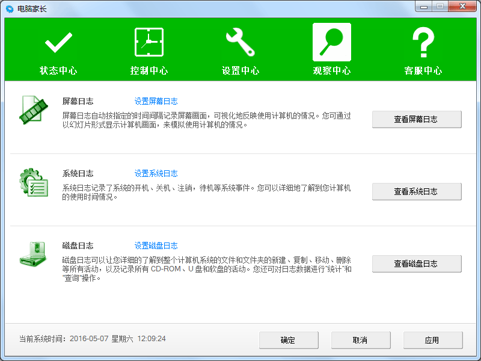The image size is (481, 361).
Task: Click the 查看磁盘日志 button
Action: coord(416,264)
